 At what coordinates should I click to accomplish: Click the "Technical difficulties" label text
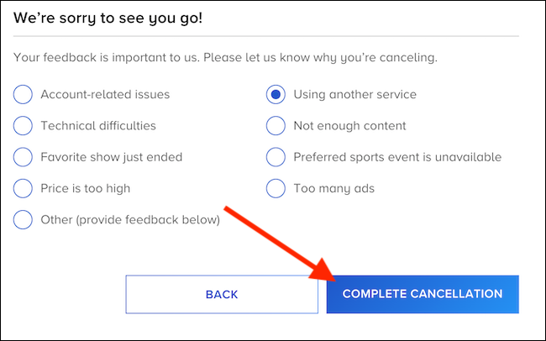[98, 126]
